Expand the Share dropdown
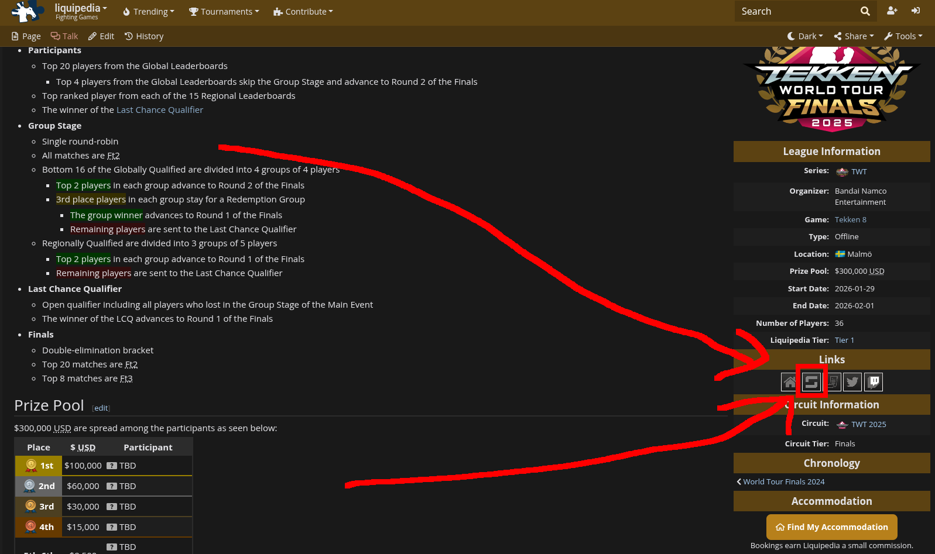The height and width of the screenshot is (554, 935). pyautogui.click(x=854, y=36)
